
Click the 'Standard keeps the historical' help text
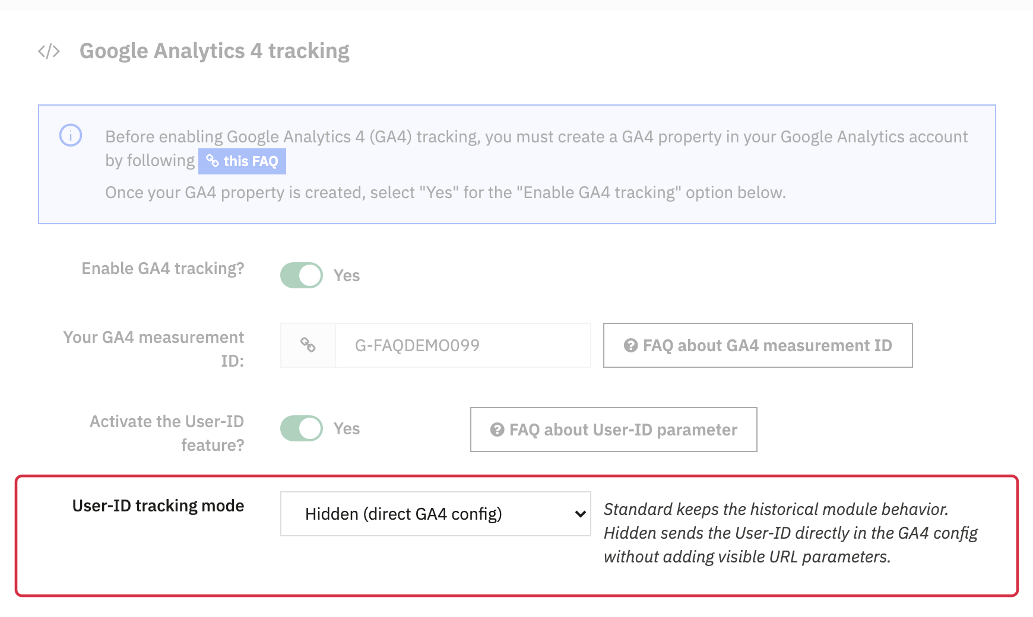pos(791,533)
